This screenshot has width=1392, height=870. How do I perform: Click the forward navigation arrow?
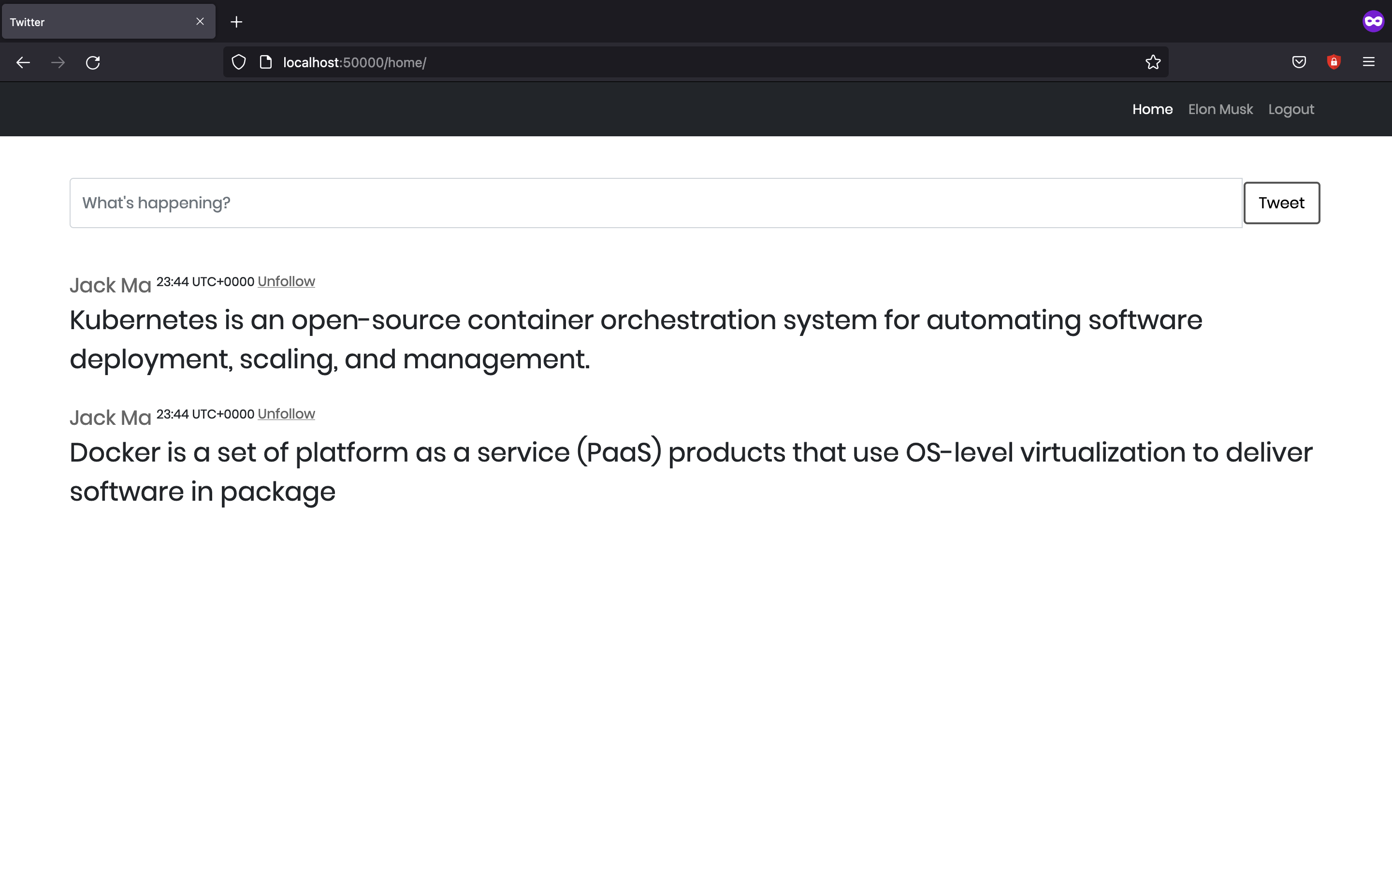[x=58, y=62]
